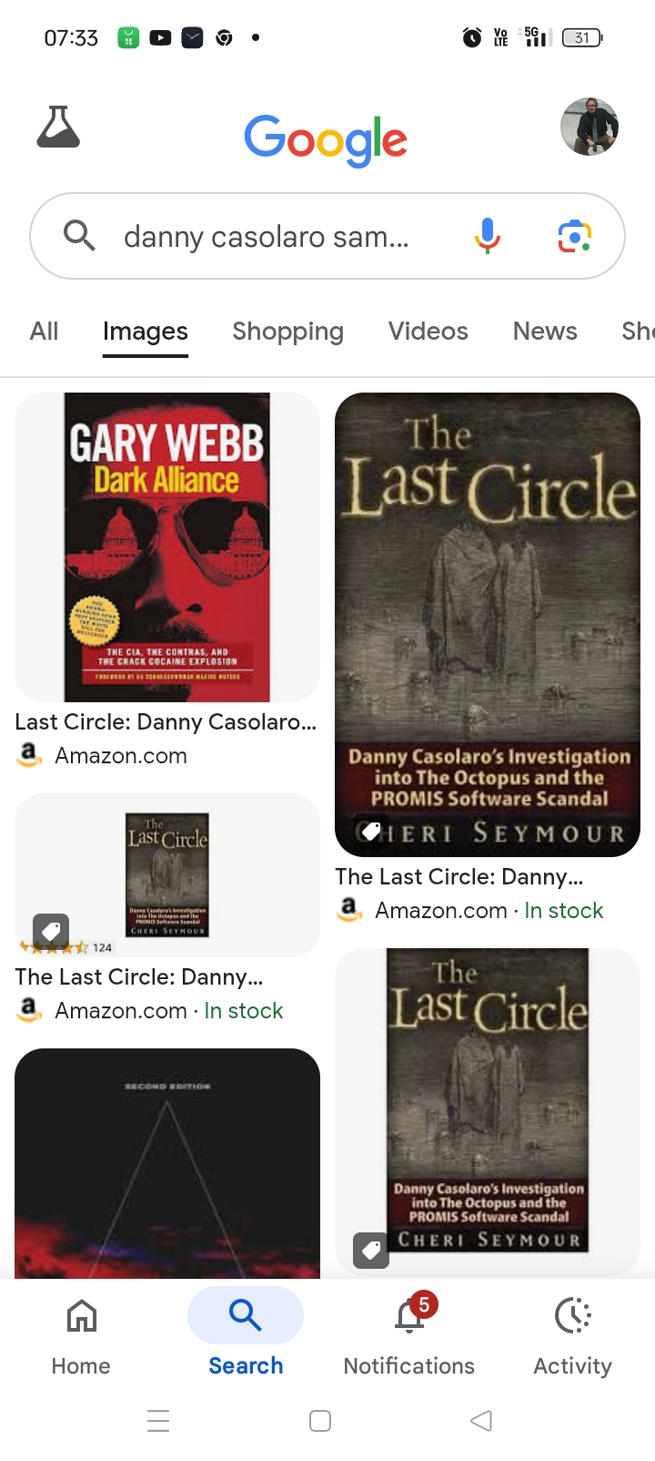655x1461 pixels.
Task: Tap the magnifier icon in search box
Action: 79,236
